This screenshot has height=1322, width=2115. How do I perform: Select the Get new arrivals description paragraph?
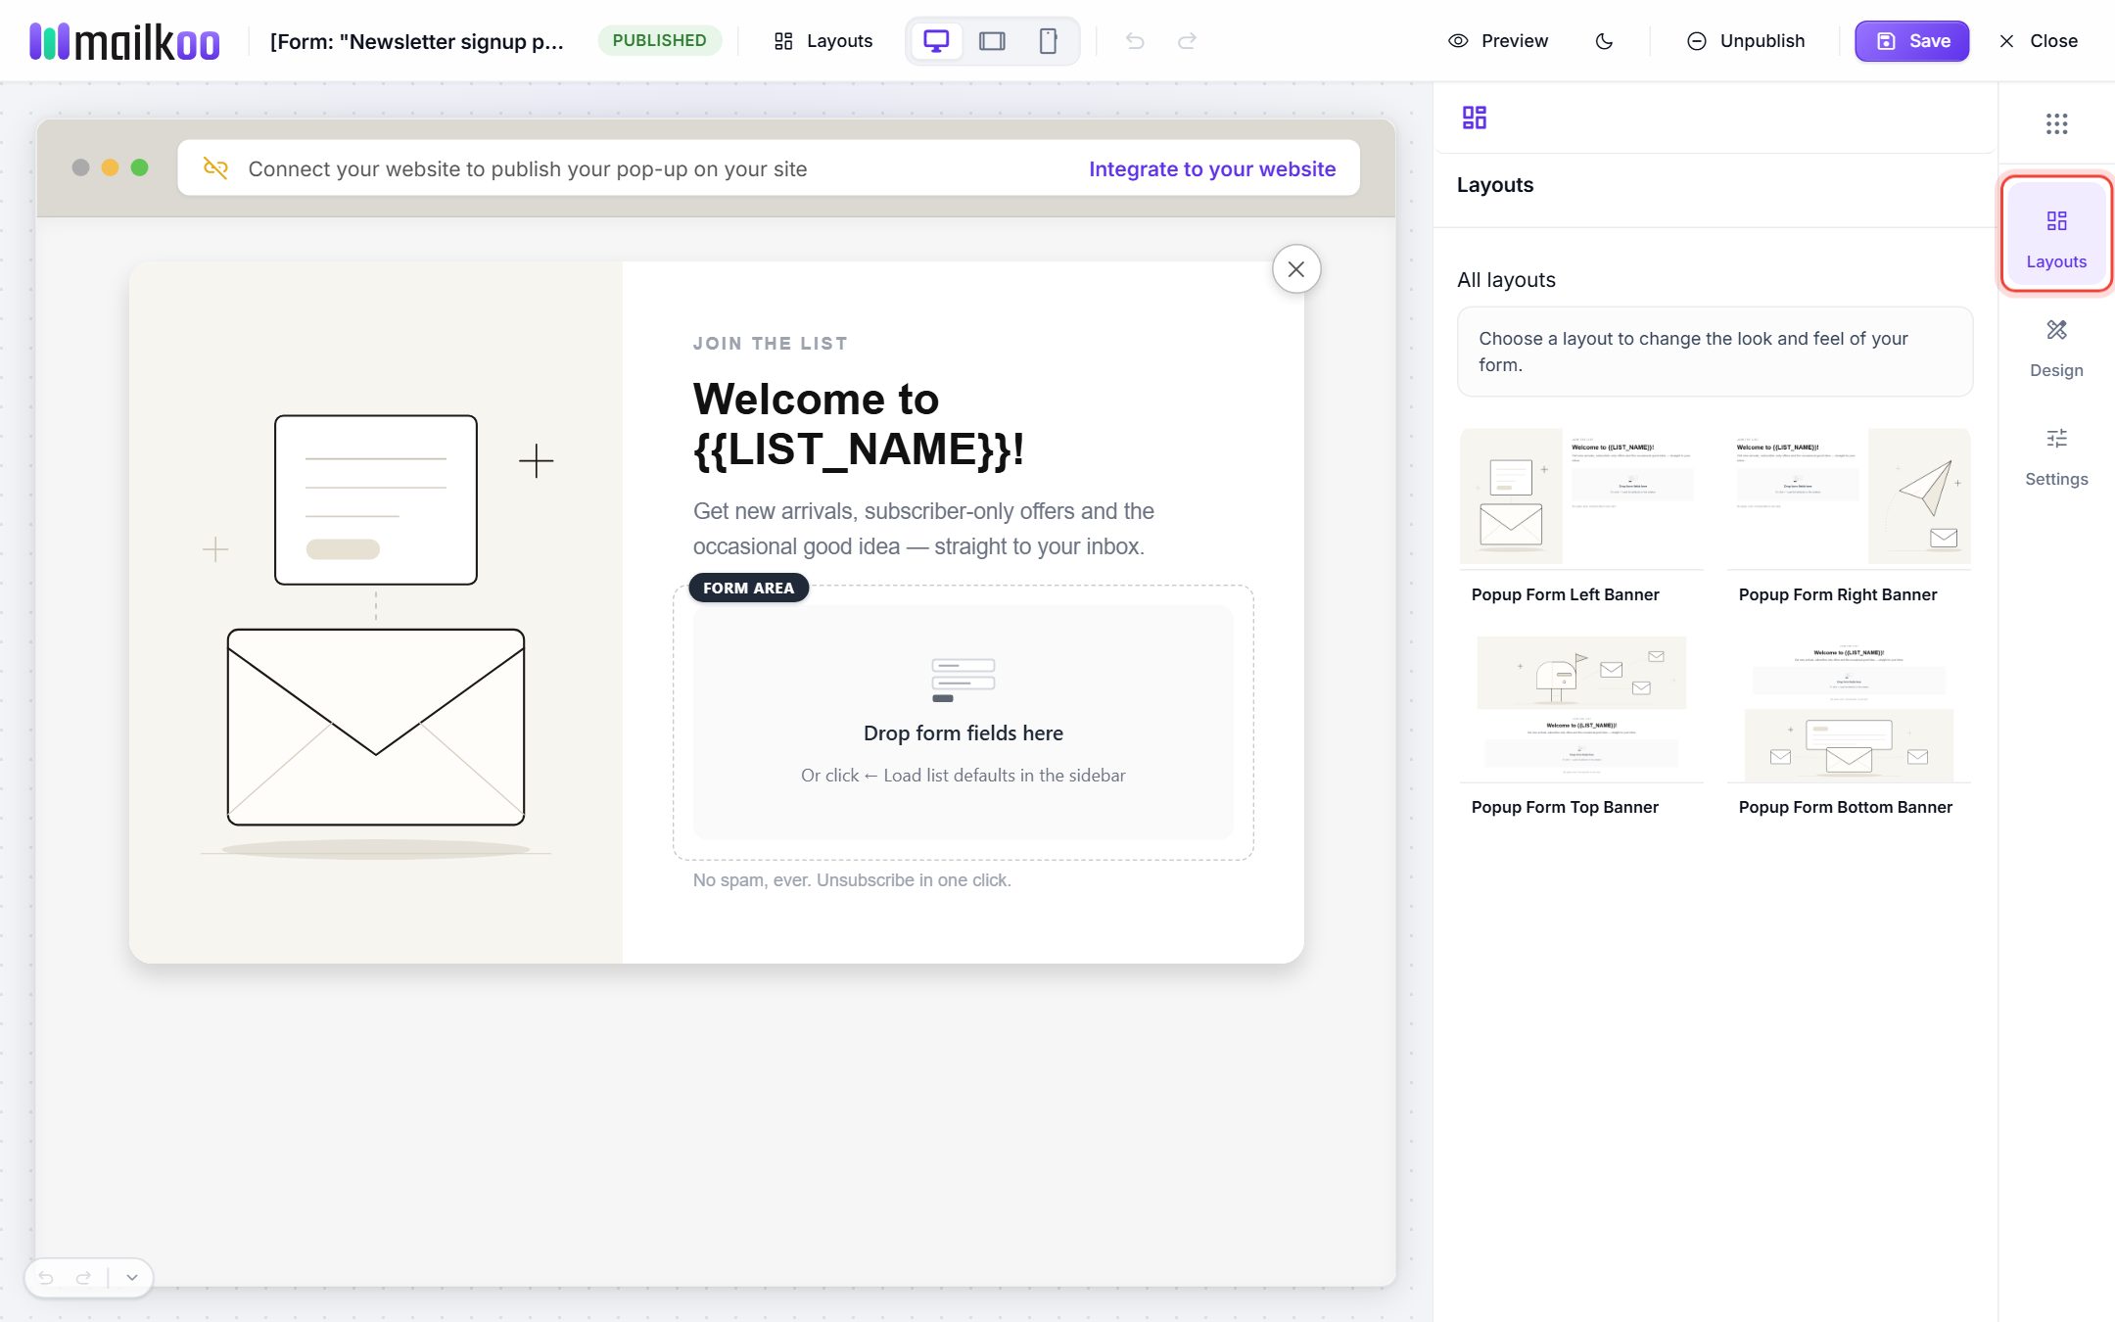click(923, 529)
